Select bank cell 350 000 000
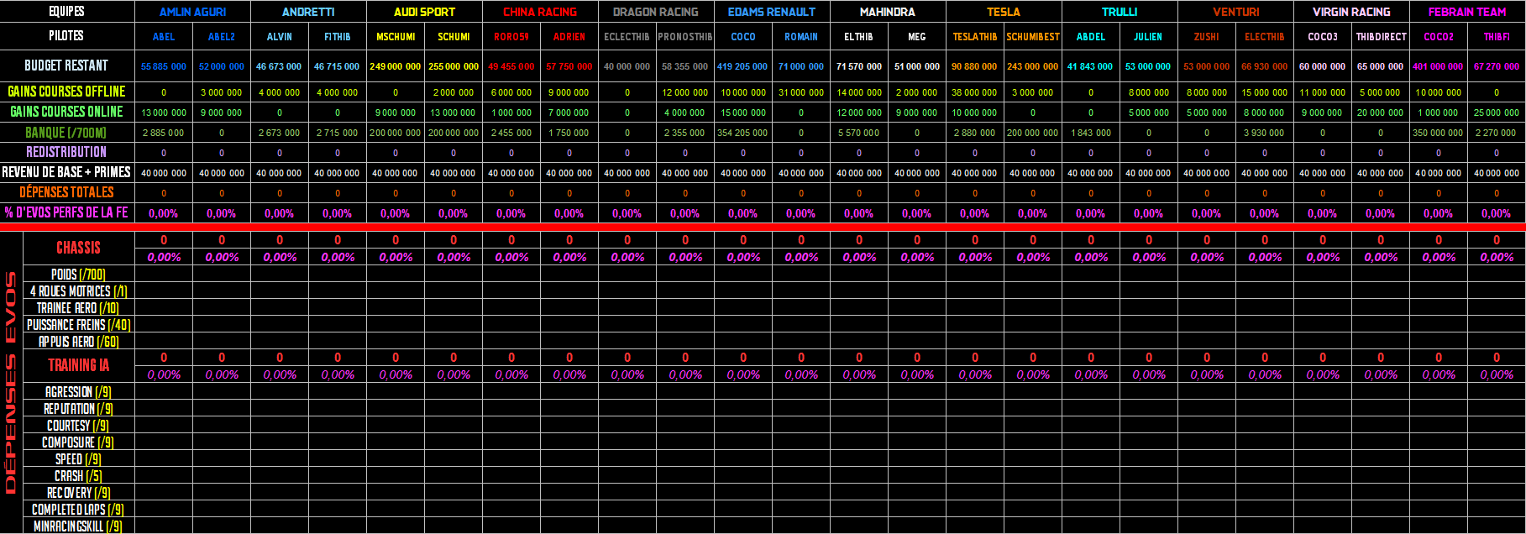This screenshot has height=534, width=1526. coord(1439,133)
